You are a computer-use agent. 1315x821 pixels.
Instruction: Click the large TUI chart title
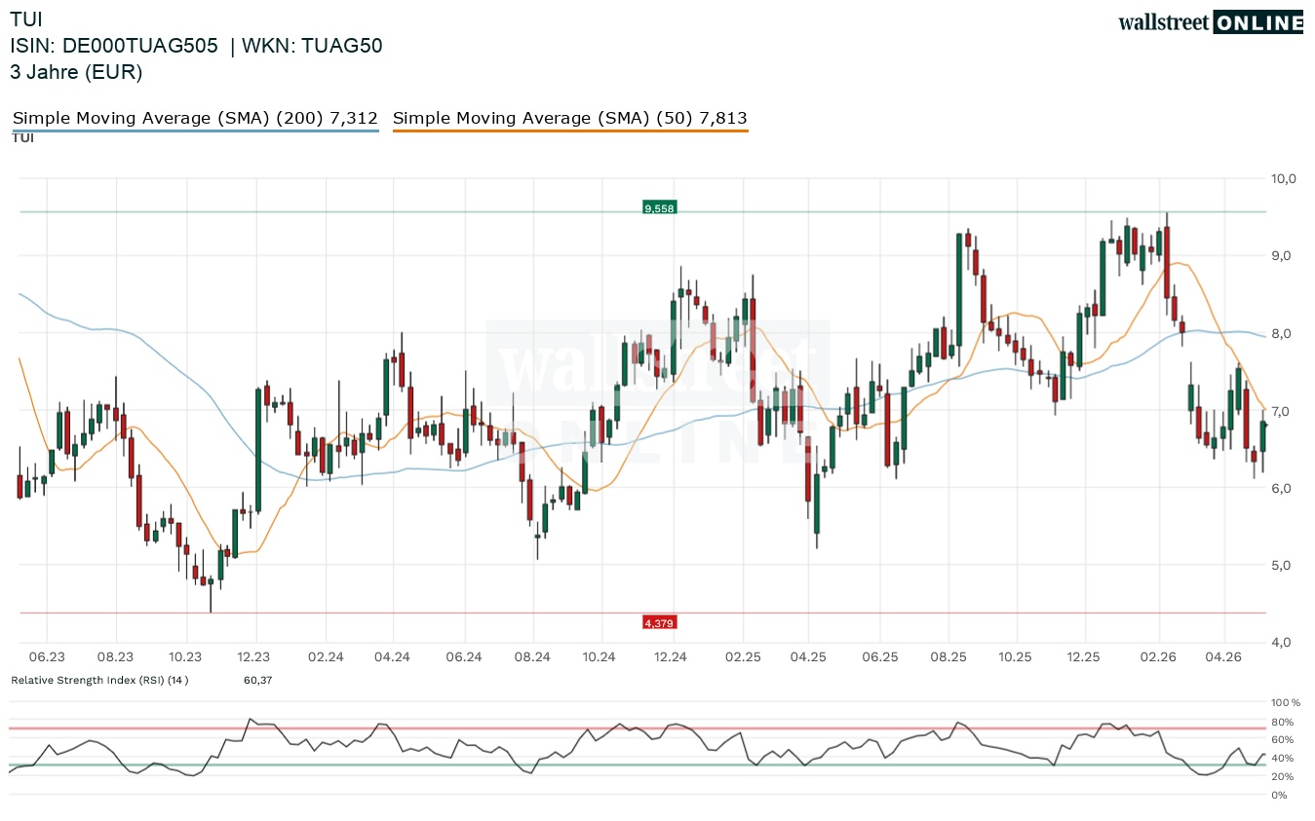(26, 19)
